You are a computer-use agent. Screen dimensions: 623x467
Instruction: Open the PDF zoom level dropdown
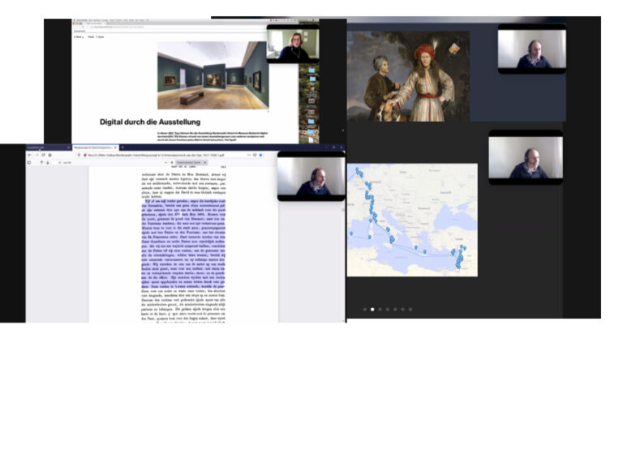(x=191, y=162)
